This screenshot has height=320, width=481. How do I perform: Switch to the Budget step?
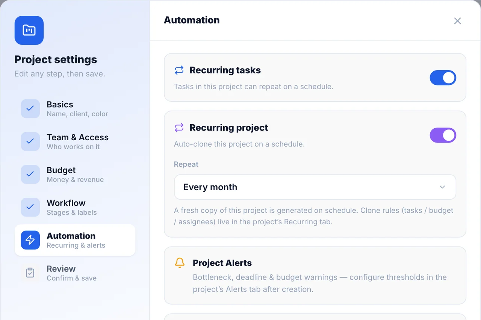point(75,174)
